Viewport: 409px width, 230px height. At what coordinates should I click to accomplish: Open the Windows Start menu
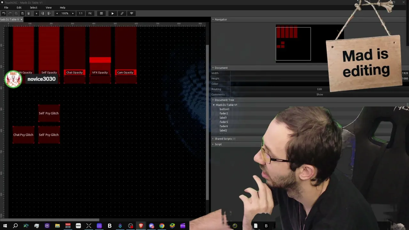(x=5, y=226)
